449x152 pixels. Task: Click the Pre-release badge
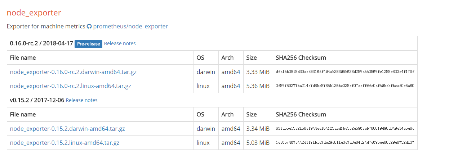pos(89,44)
